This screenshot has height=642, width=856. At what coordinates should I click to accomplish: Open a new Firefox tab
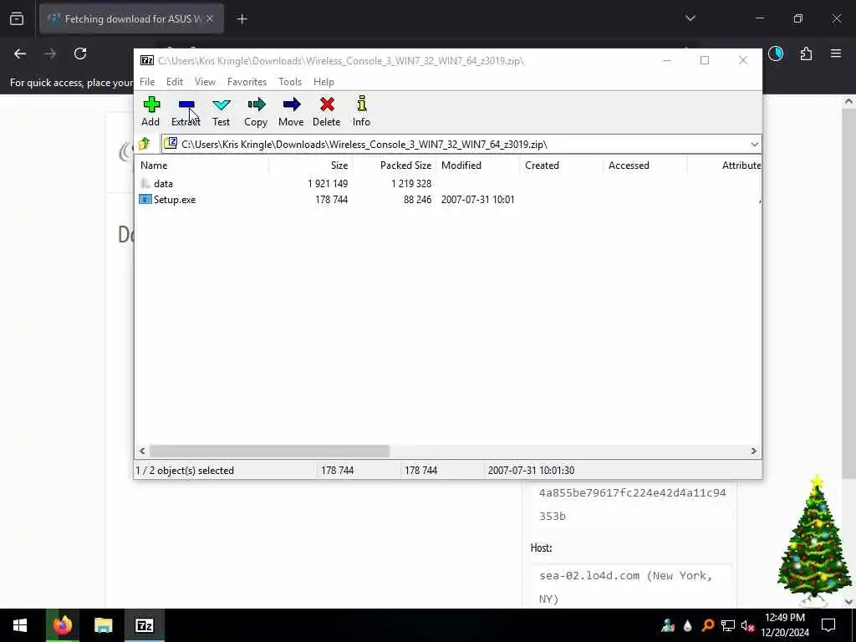[x=242, y=19]
